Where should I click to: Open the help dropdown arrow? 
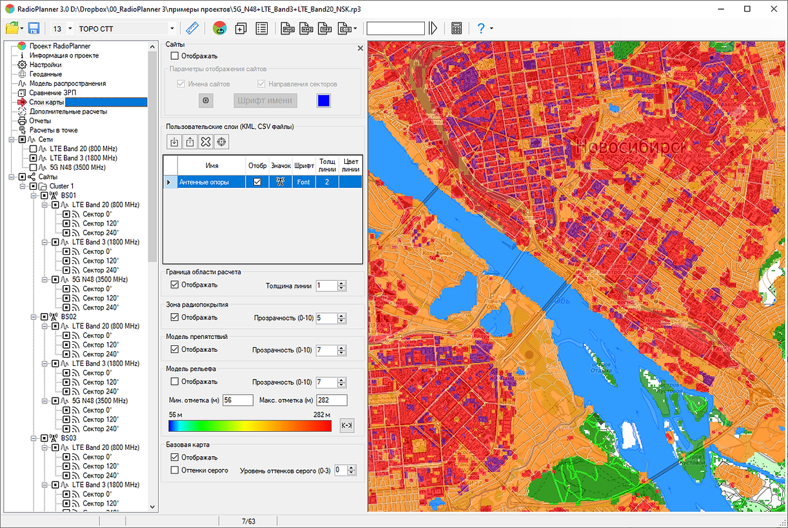[x=491, y=28]
